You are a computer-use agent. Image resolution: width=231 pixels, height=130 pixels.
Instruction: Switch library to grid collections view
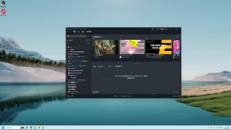[x=88, y=36]
